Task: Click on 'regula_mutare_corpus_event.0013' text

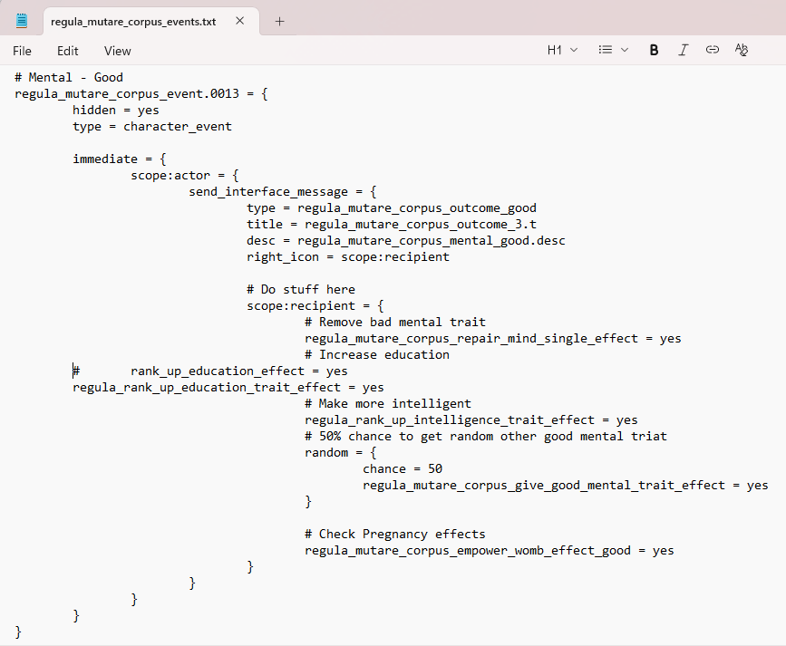Action: click(127, 93)
